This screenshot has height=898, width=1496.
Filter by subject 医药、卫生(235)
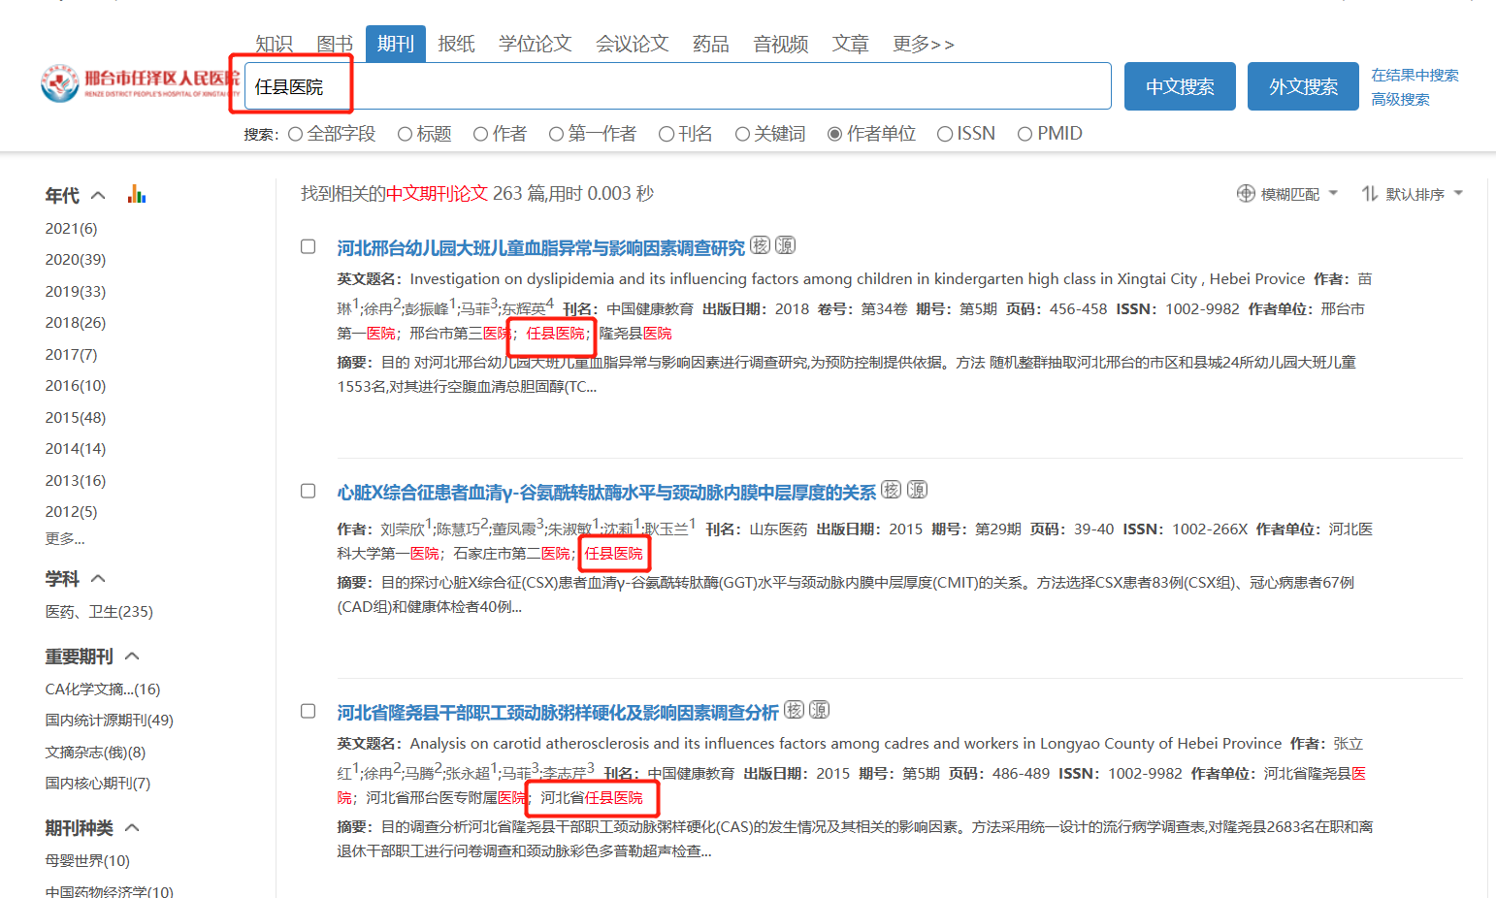99,611
